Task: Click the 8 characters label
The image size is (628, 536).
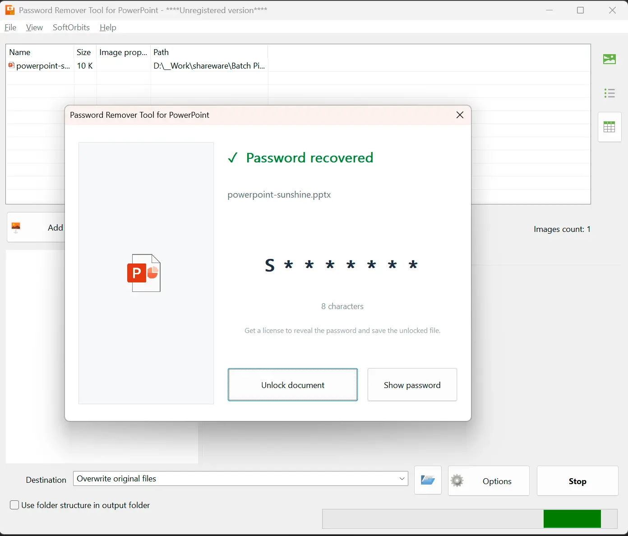Action: pyautogui.click(x=342, y=306)
